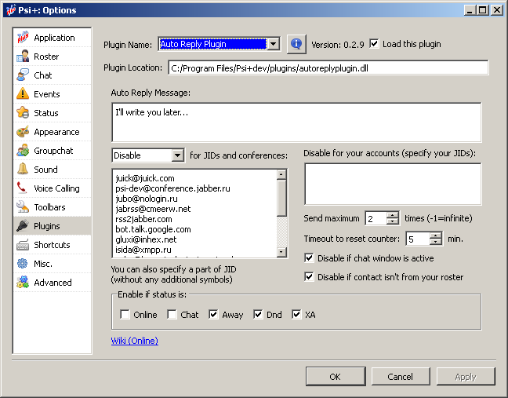Click the Sound bell icon

pos(22,170)
